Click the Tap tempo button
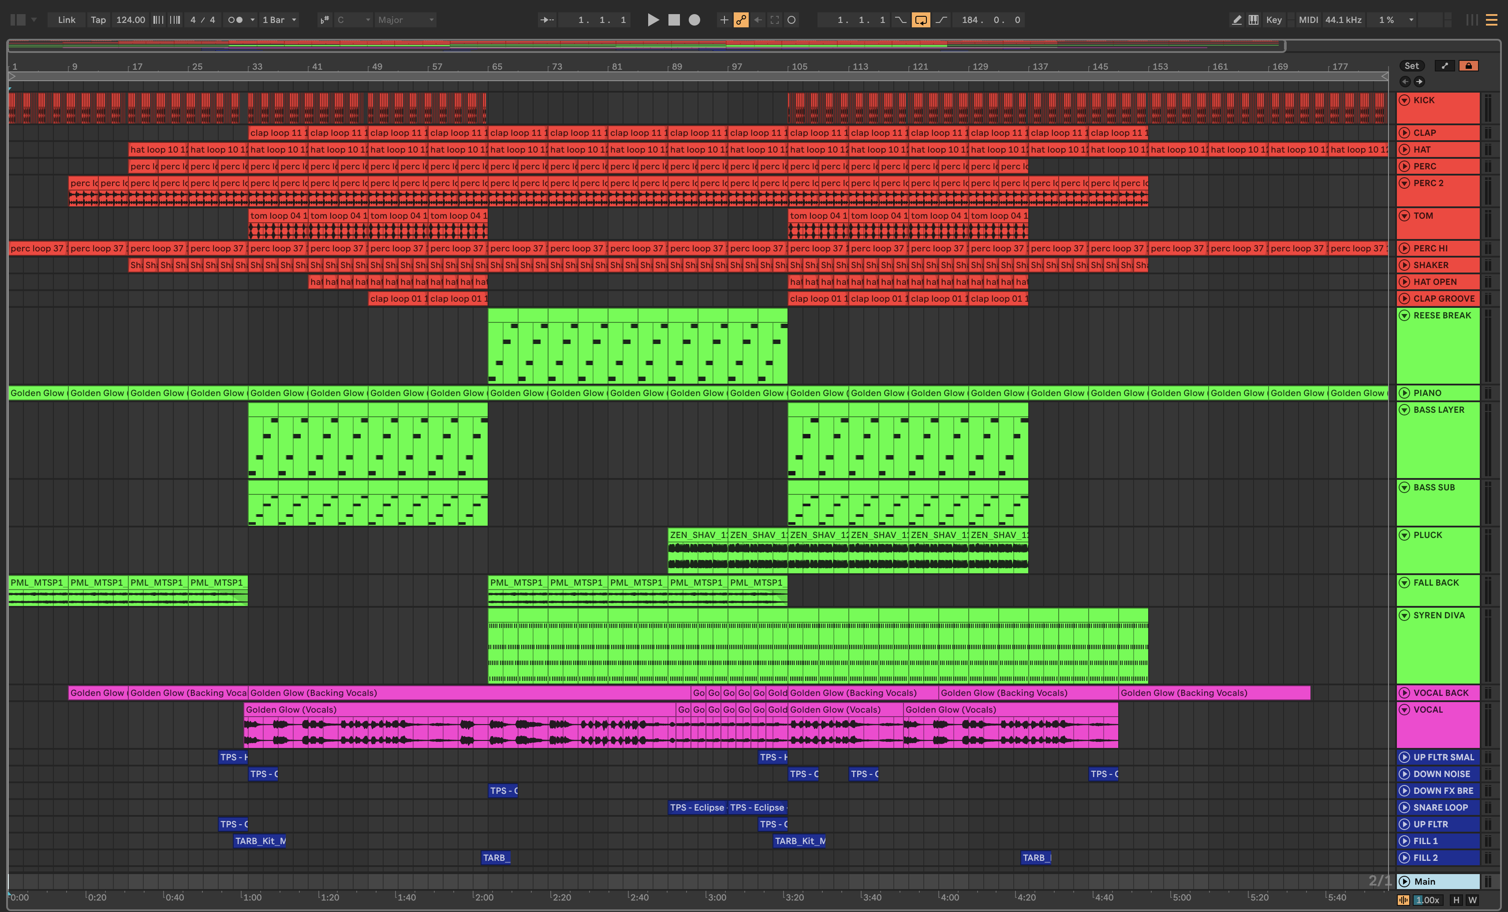 pos(98,20)
